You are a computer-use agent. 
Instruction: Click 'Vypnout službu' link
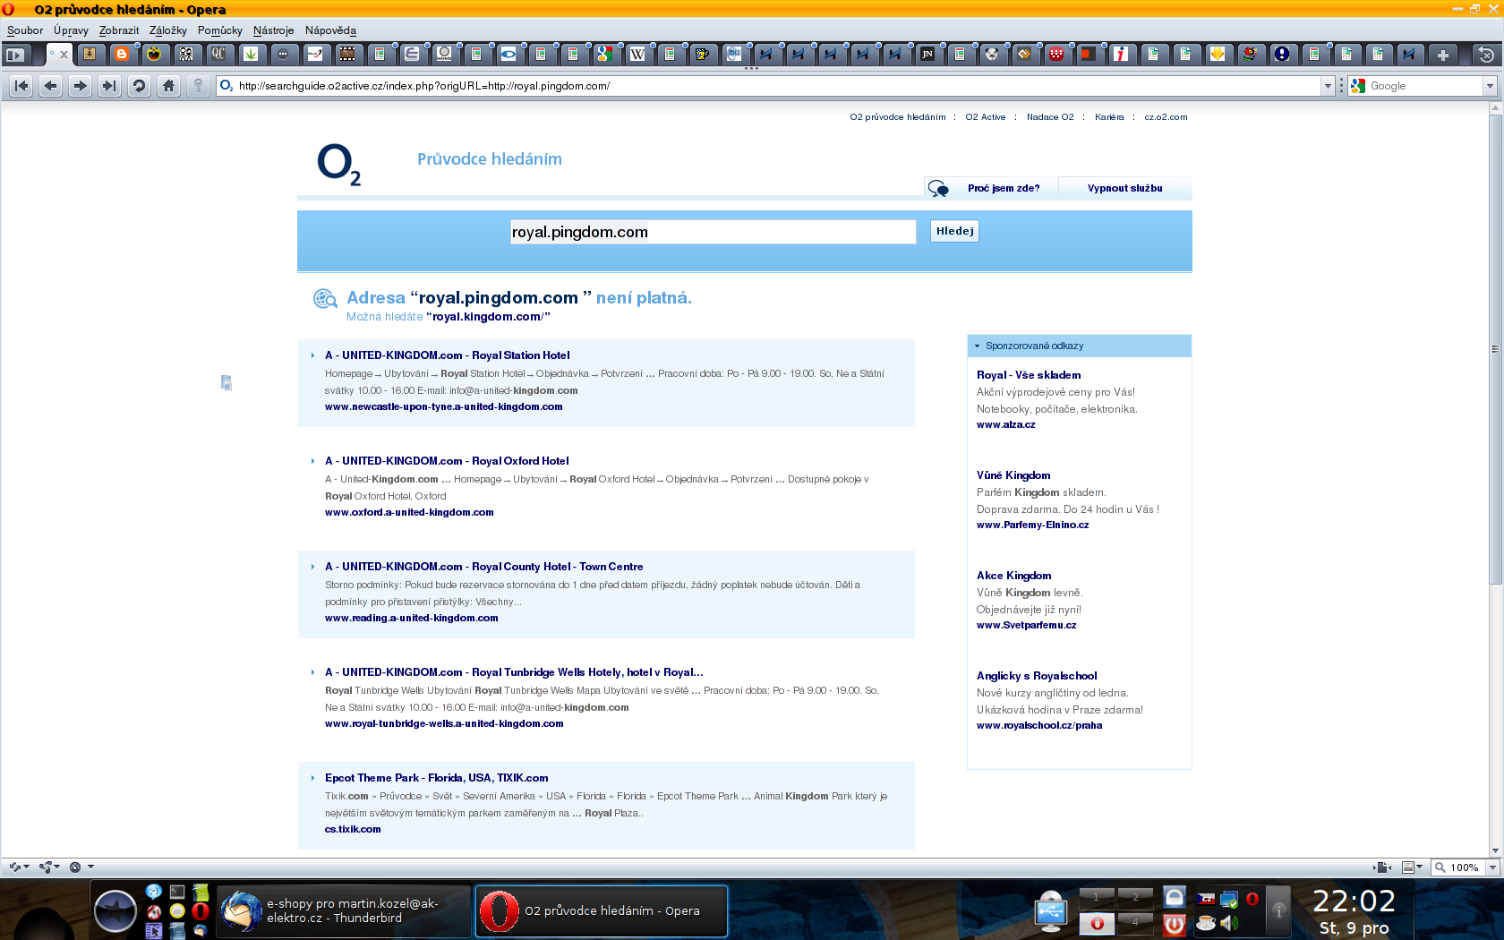pos(1125,189)
